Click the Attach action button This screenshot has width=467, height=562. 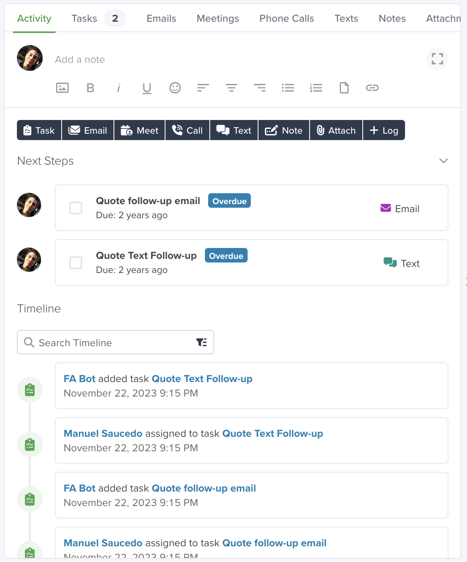[x=336, y=130]
